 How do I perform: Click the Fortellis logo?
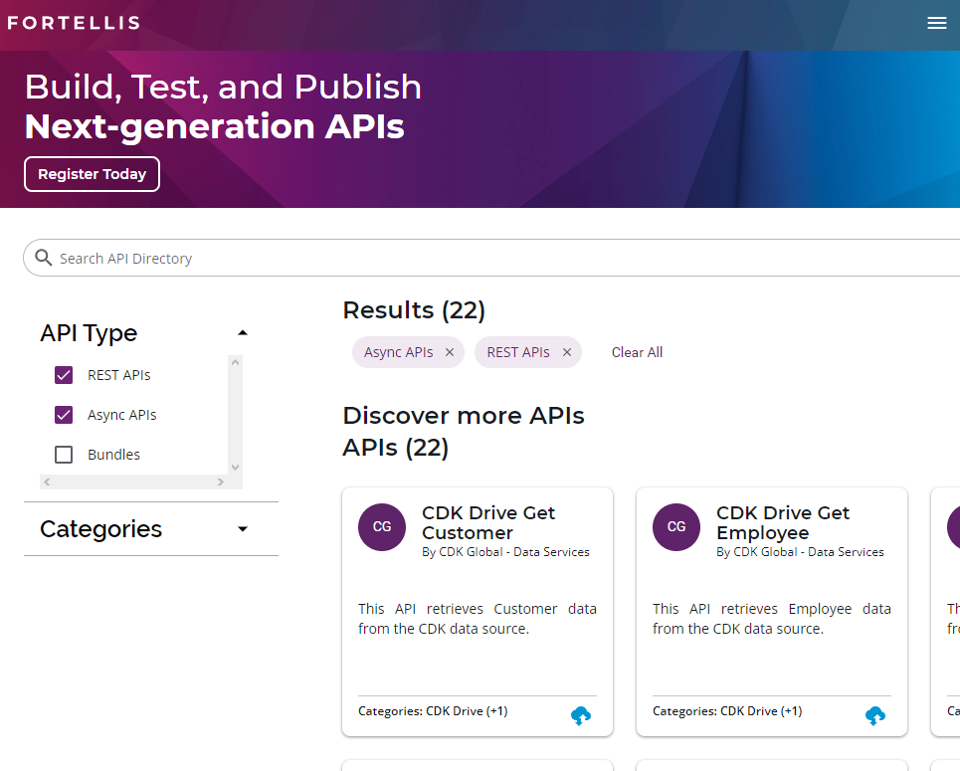point(74,23)
